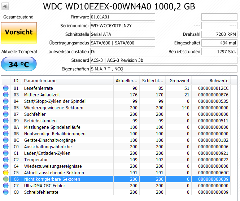Select the Lesefehlerrate parameter name
Screen dimensions: 240x201
(x=38, y=88)
